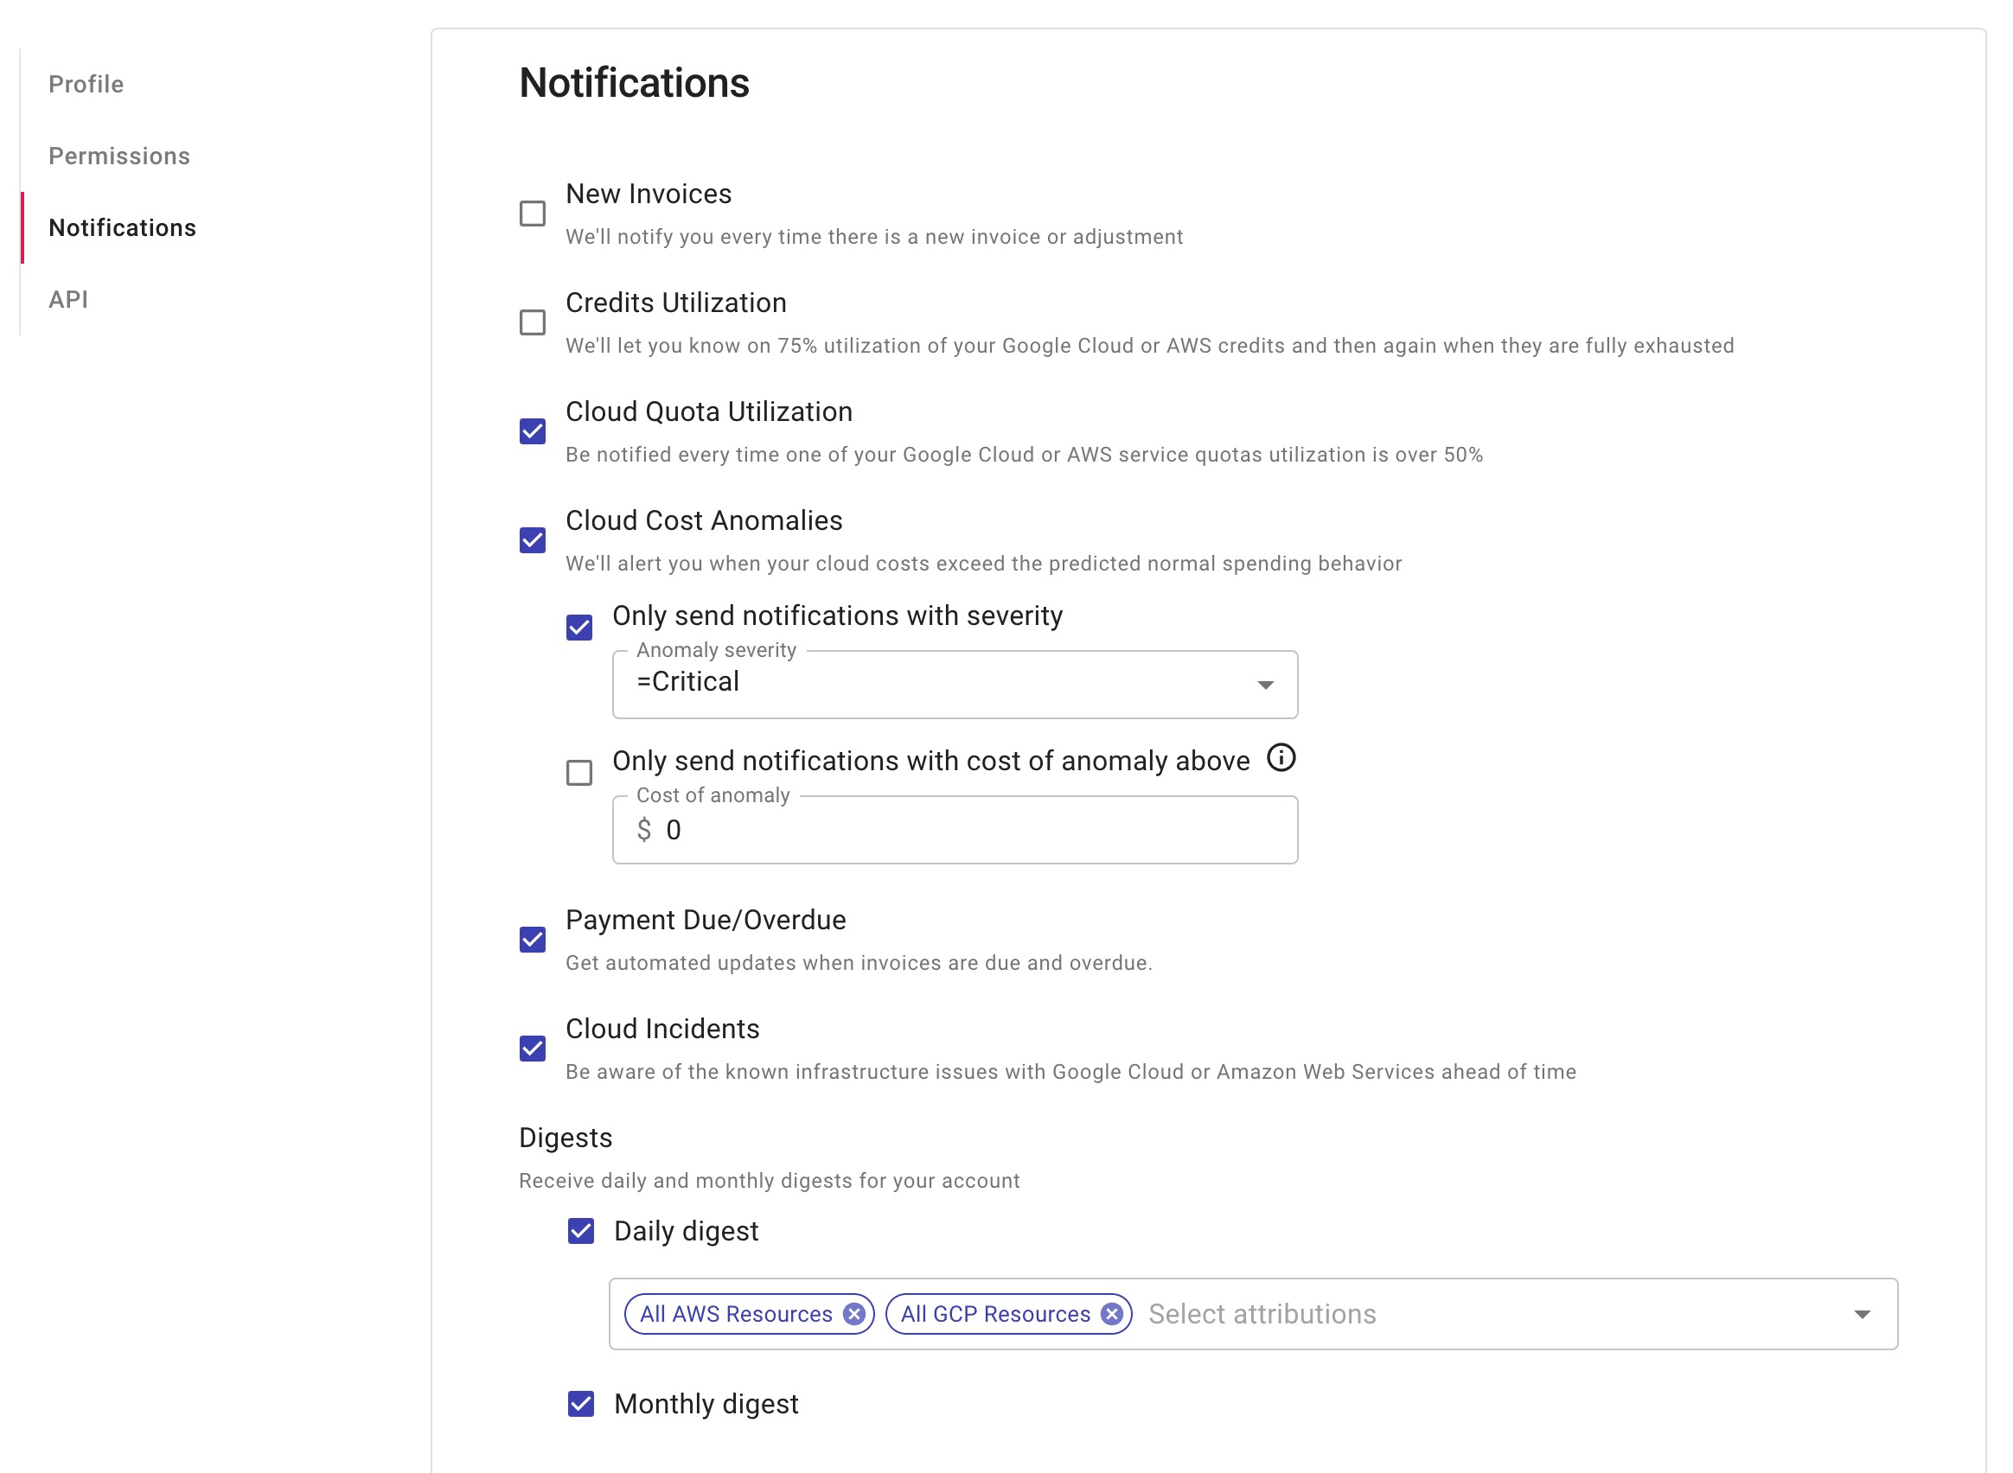Click the cost of anomaly info icon
The width and height of the screenshot is (2013, 1473).
pyautogui.click(x=1281, y=758)
